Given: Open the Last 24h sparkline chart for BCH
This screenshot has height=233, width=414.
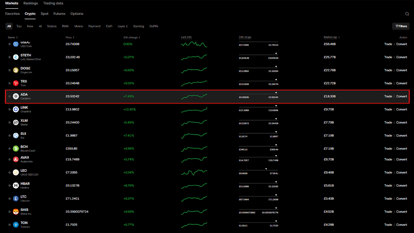Looking at the screenshot, I should click(x=194, y=148).
